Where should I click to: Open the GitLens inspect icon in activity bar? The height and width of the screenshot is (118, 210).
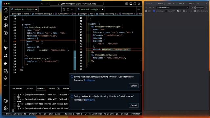(6, 71)
